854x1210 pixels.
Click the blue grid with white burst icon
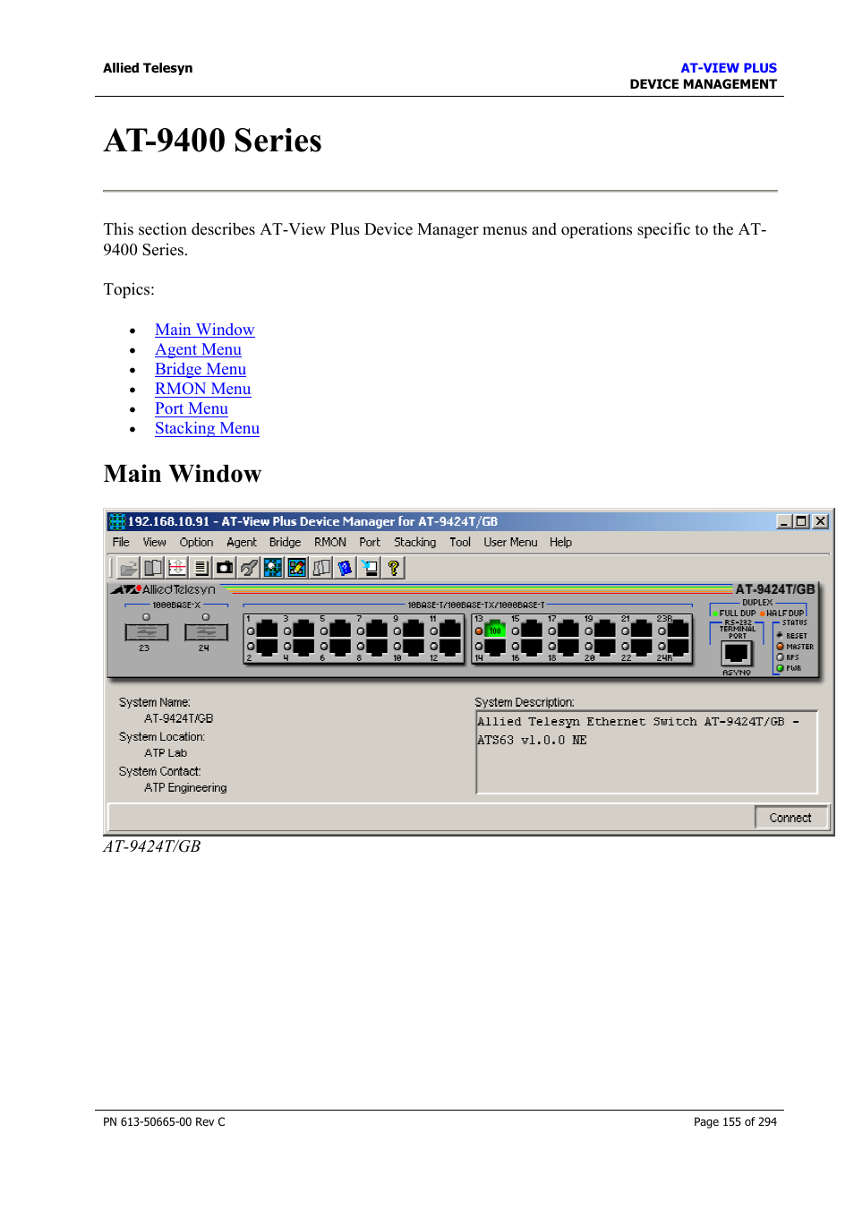(x=273, y=568)
